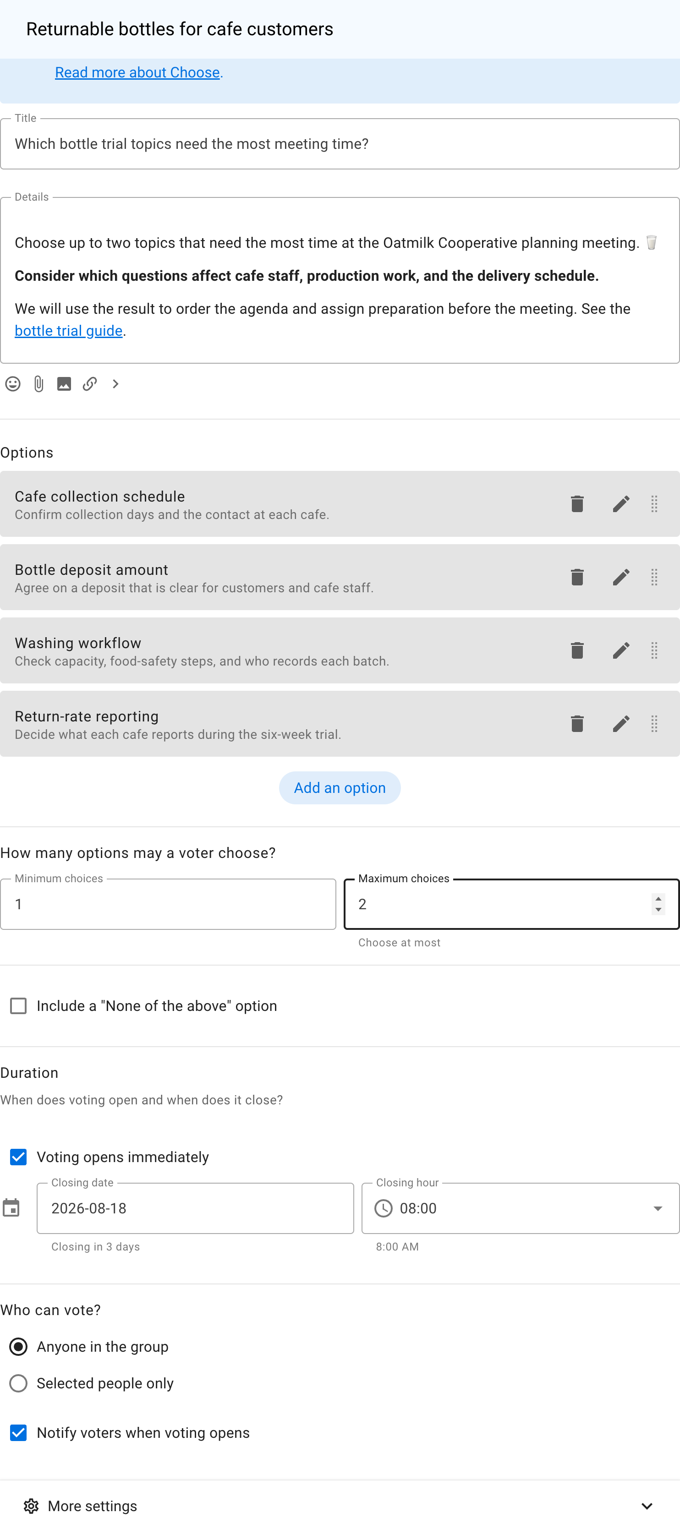
Task: Open the closing date calendar icon
Action: point(11,1208)
